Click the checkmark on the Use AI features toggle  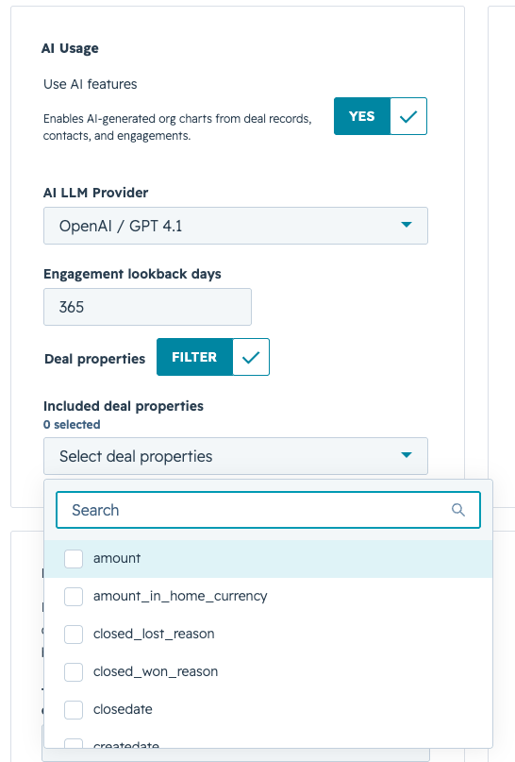[x=408, y=116]
